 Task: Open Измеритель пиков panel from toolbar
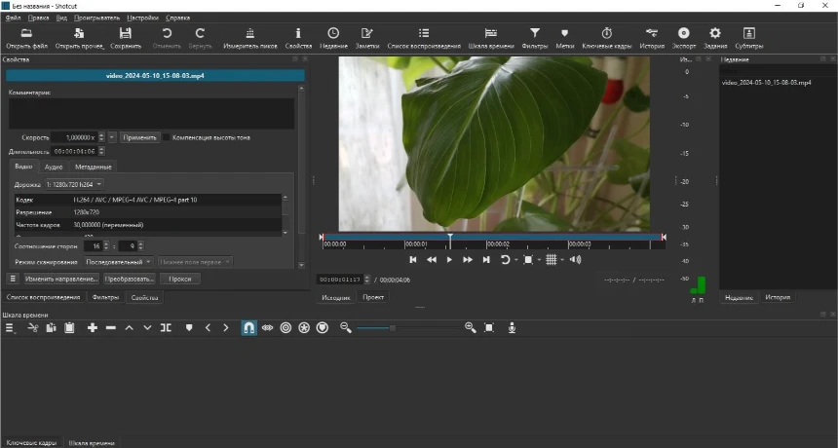[250, 38]
